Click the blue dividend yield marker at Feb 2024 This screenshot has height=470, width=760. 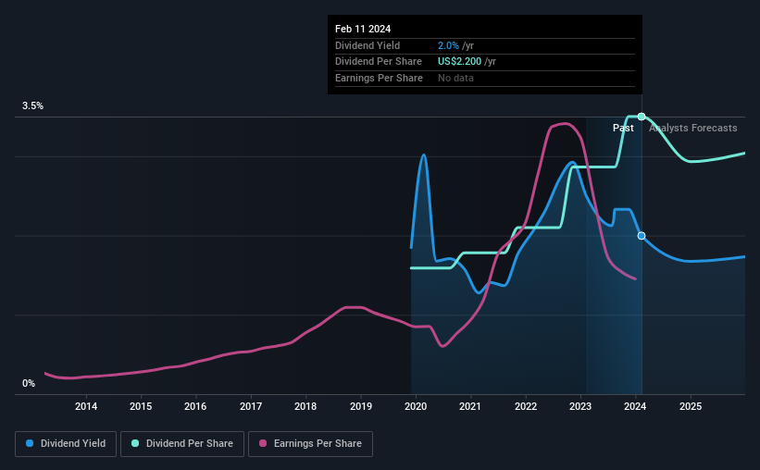(x=642, y=236)
